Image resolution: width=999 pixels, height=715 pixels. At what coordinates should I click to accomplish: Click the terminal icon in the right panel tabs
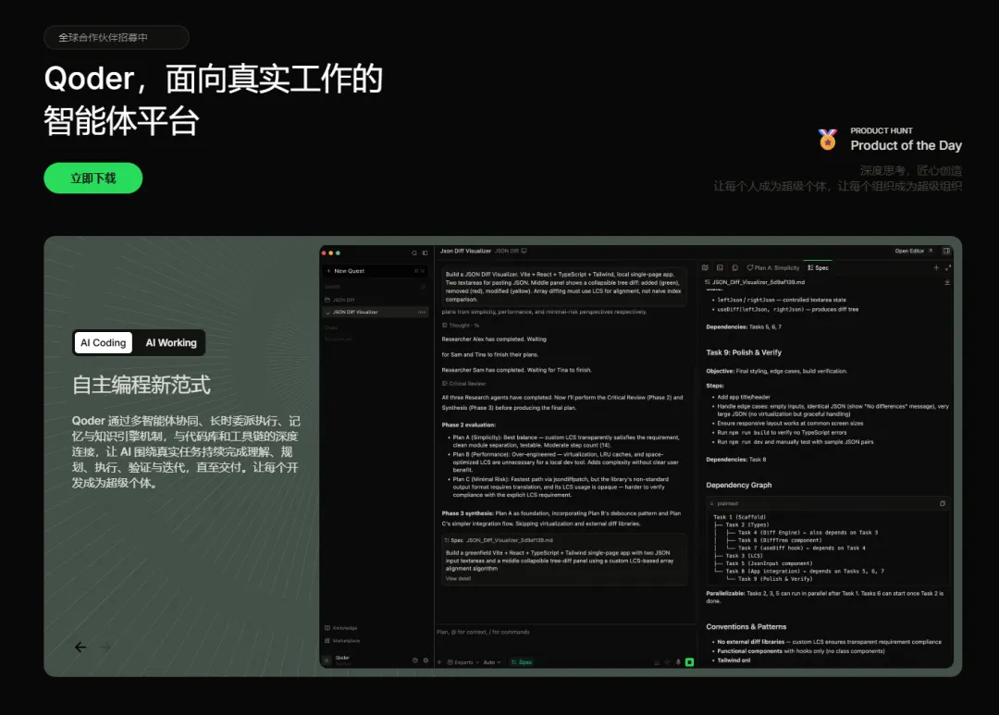click(720, 267)
